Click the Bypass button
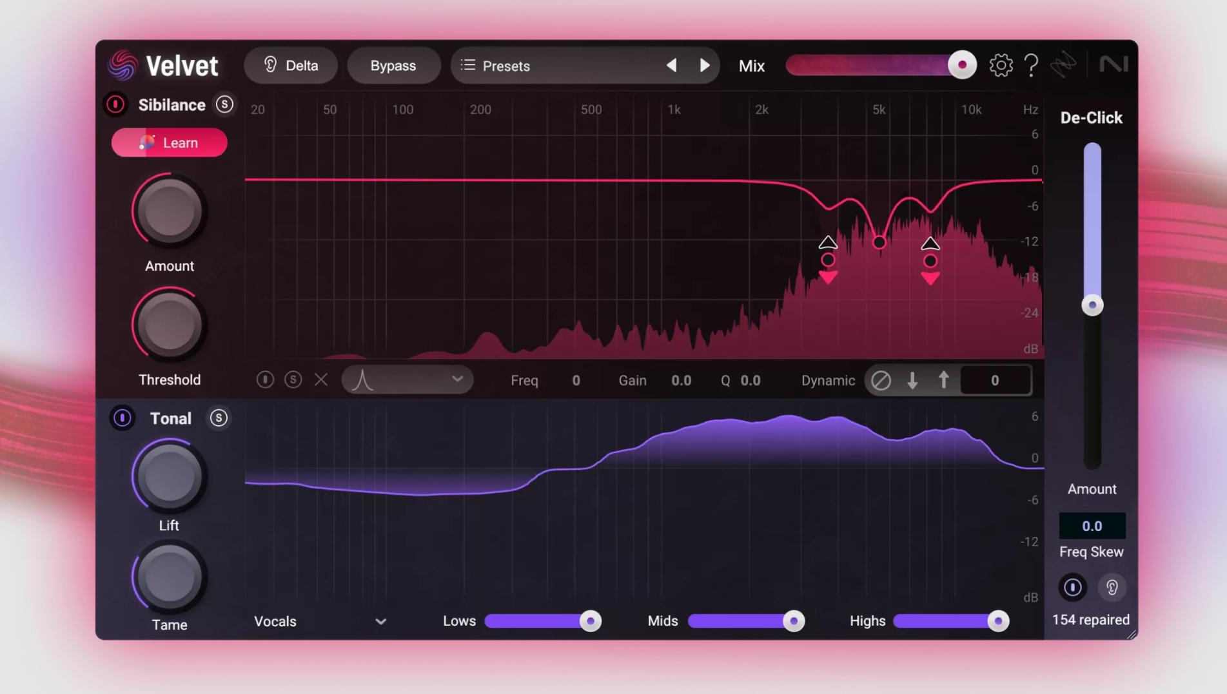The width and height of the screenshot is (1227, 694). (393, 66)
